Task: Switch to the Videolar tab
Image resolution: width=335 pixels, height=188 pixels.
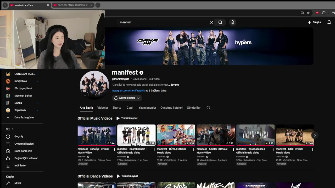Action: click(103, 108)
